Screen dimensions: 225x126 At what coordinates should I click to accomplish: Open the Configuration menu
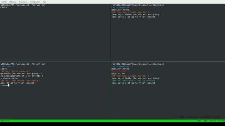tap(35, 2)
